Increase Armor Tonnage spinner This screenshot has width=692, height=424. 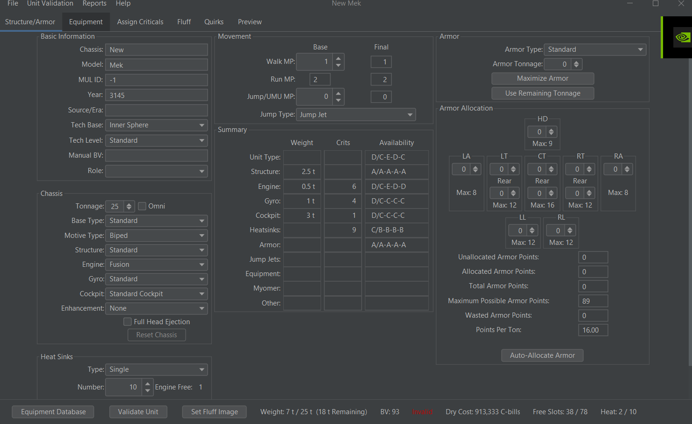point(577,62)
